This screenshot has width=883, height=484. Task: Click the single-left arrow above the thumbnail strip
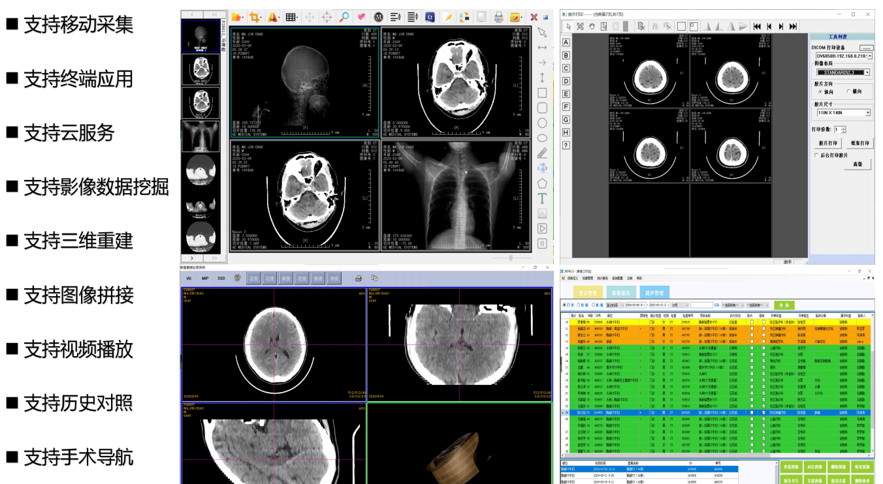click(192, 14)
